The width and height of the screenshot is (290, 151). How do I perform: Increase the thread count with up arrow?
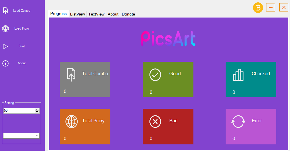[x=37, y=110]
